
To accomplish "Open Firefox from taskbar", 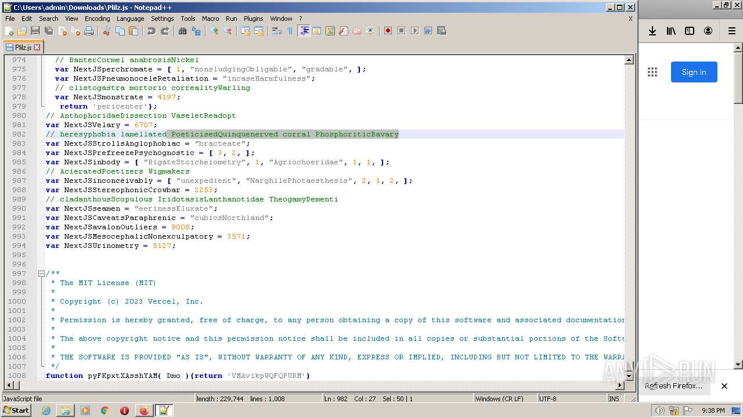I will [143, 410].
